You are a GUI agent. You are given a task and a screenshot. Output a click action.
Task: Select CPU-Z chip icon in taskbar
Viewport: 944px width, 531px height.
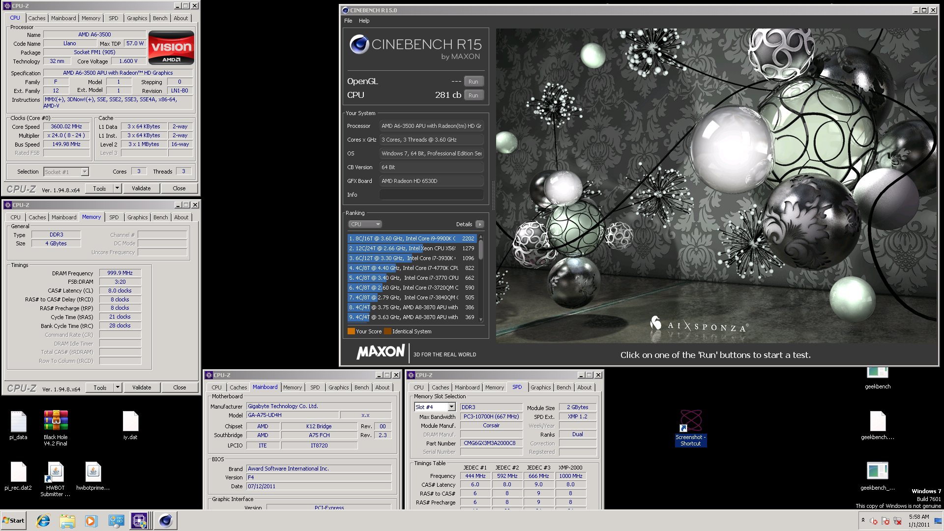pos(139,521)
